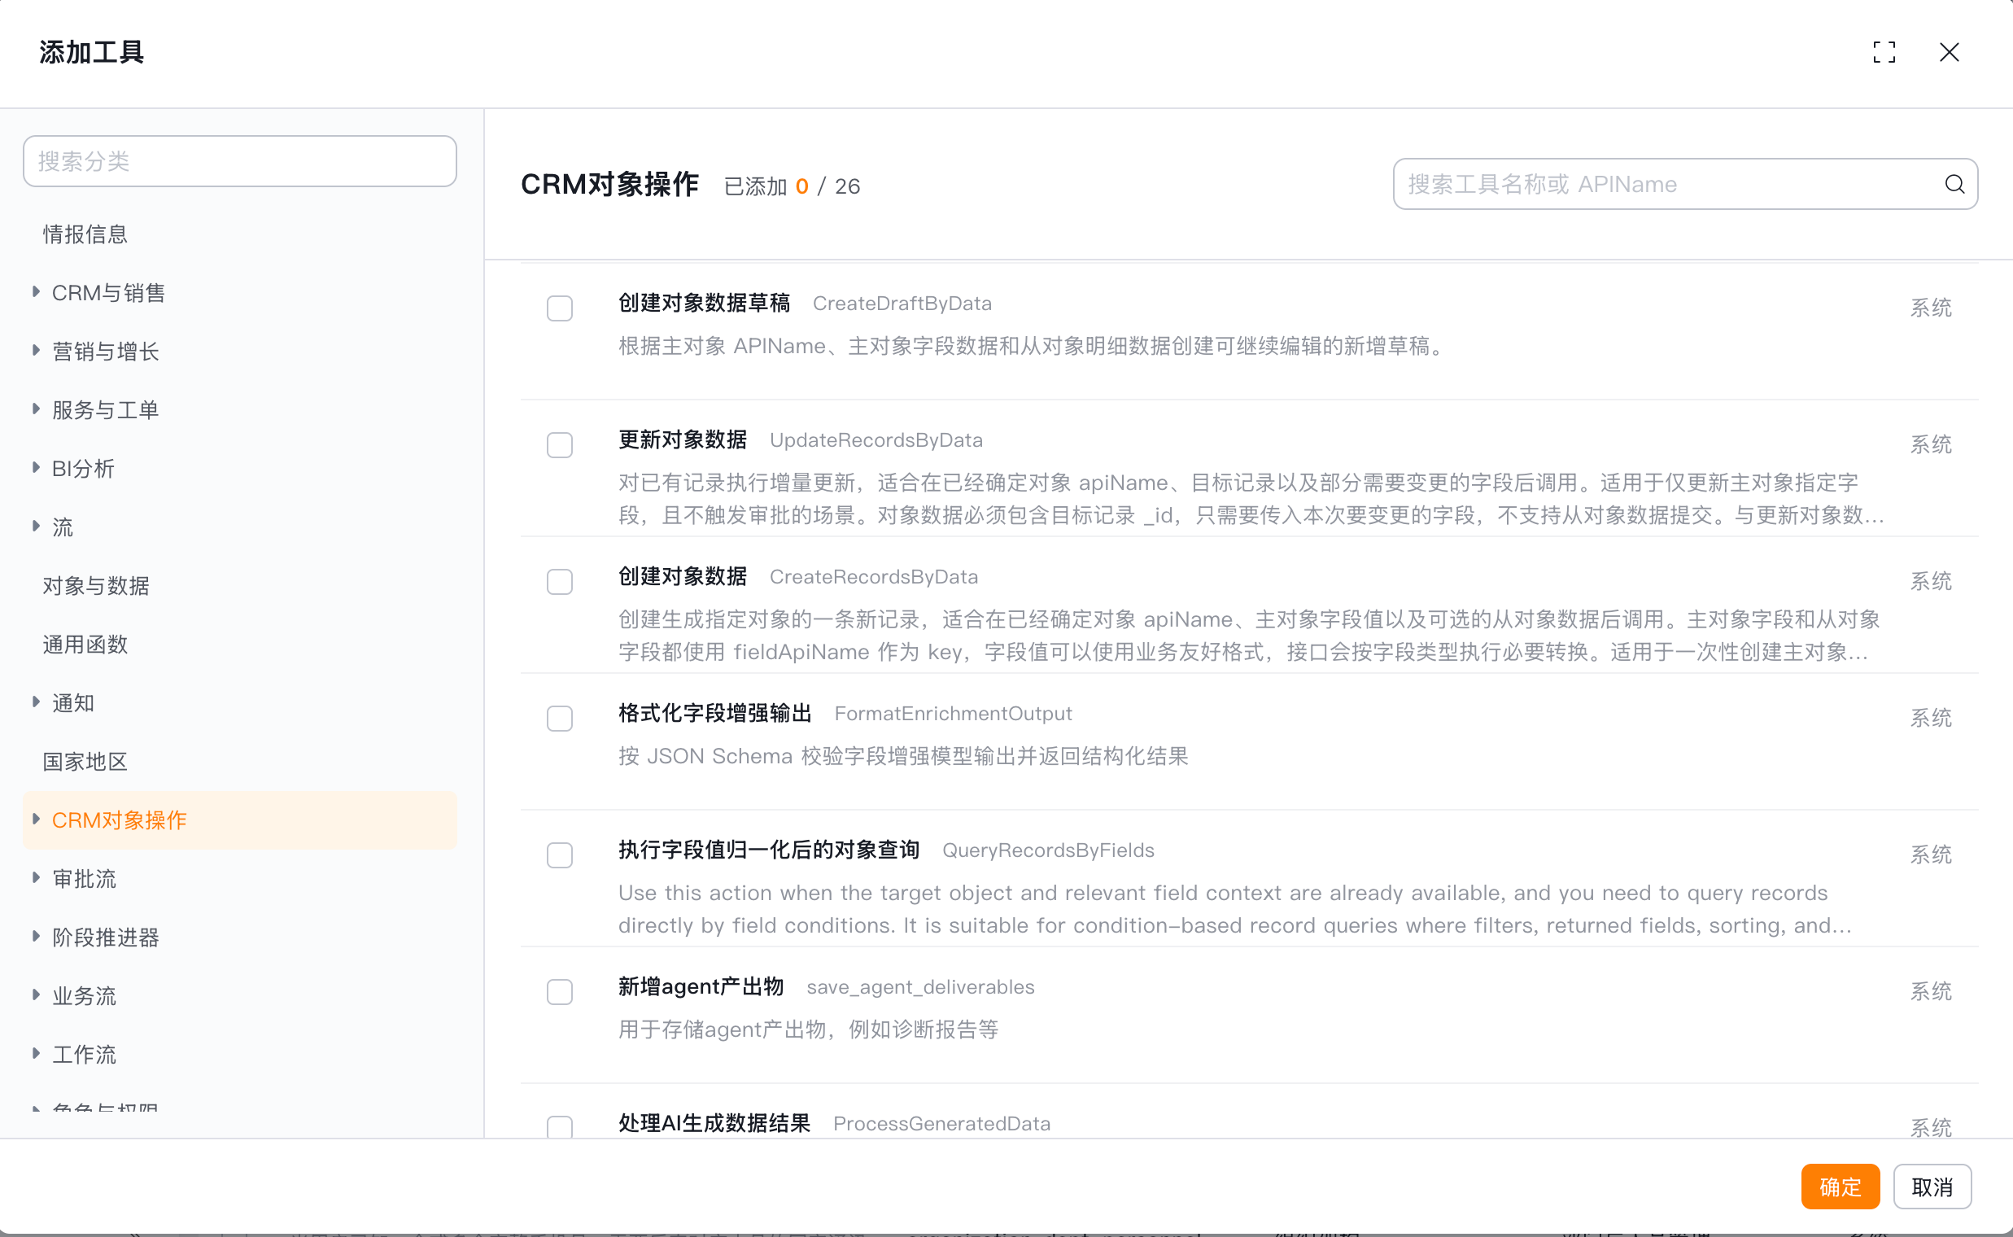
Task: Select the 对象与数据 category
Action: pos(240,586)
